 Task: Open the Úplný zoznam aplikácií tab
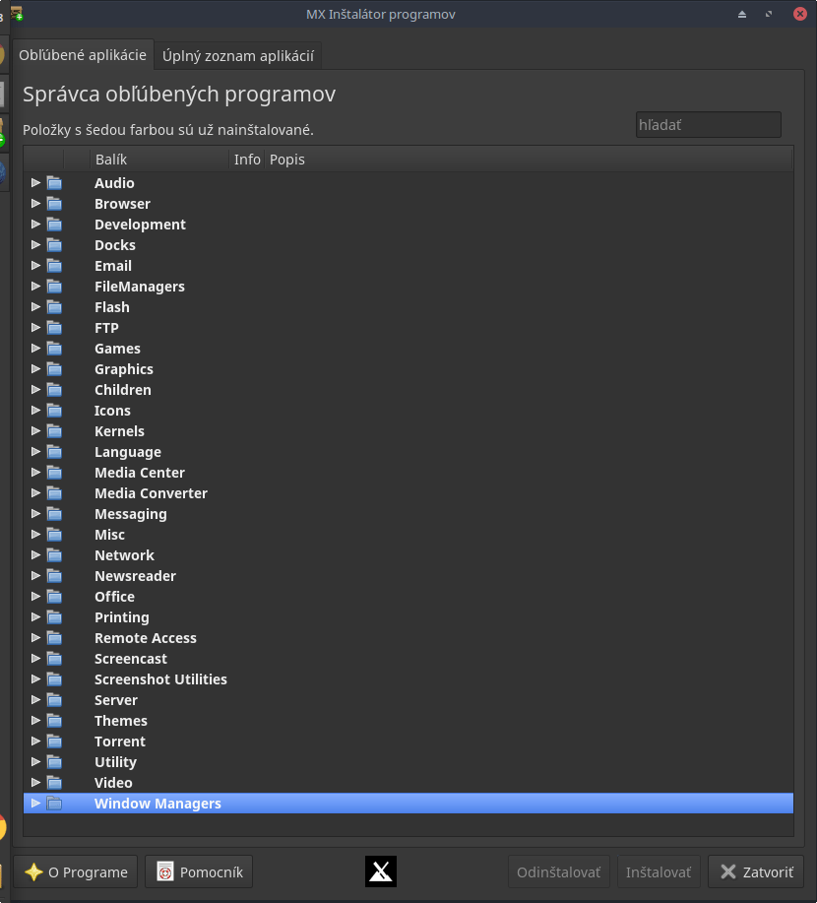[238, 56]
